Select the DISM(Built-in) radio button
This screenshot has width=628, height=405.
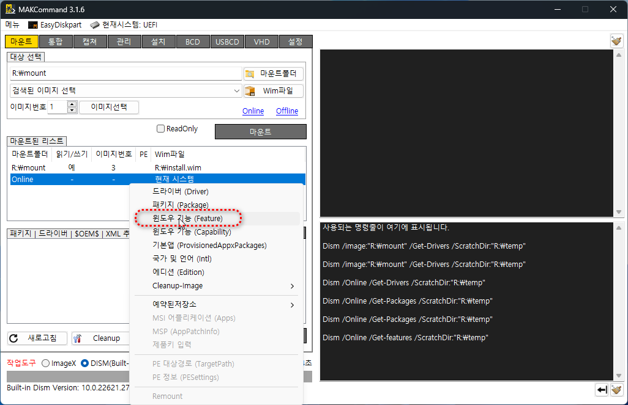click(84, 363)
